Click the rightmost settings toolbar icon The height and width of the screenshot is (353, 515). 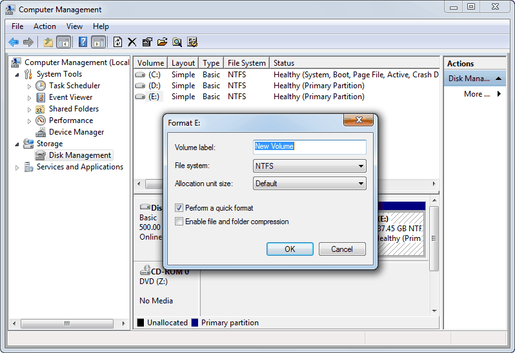192,42
